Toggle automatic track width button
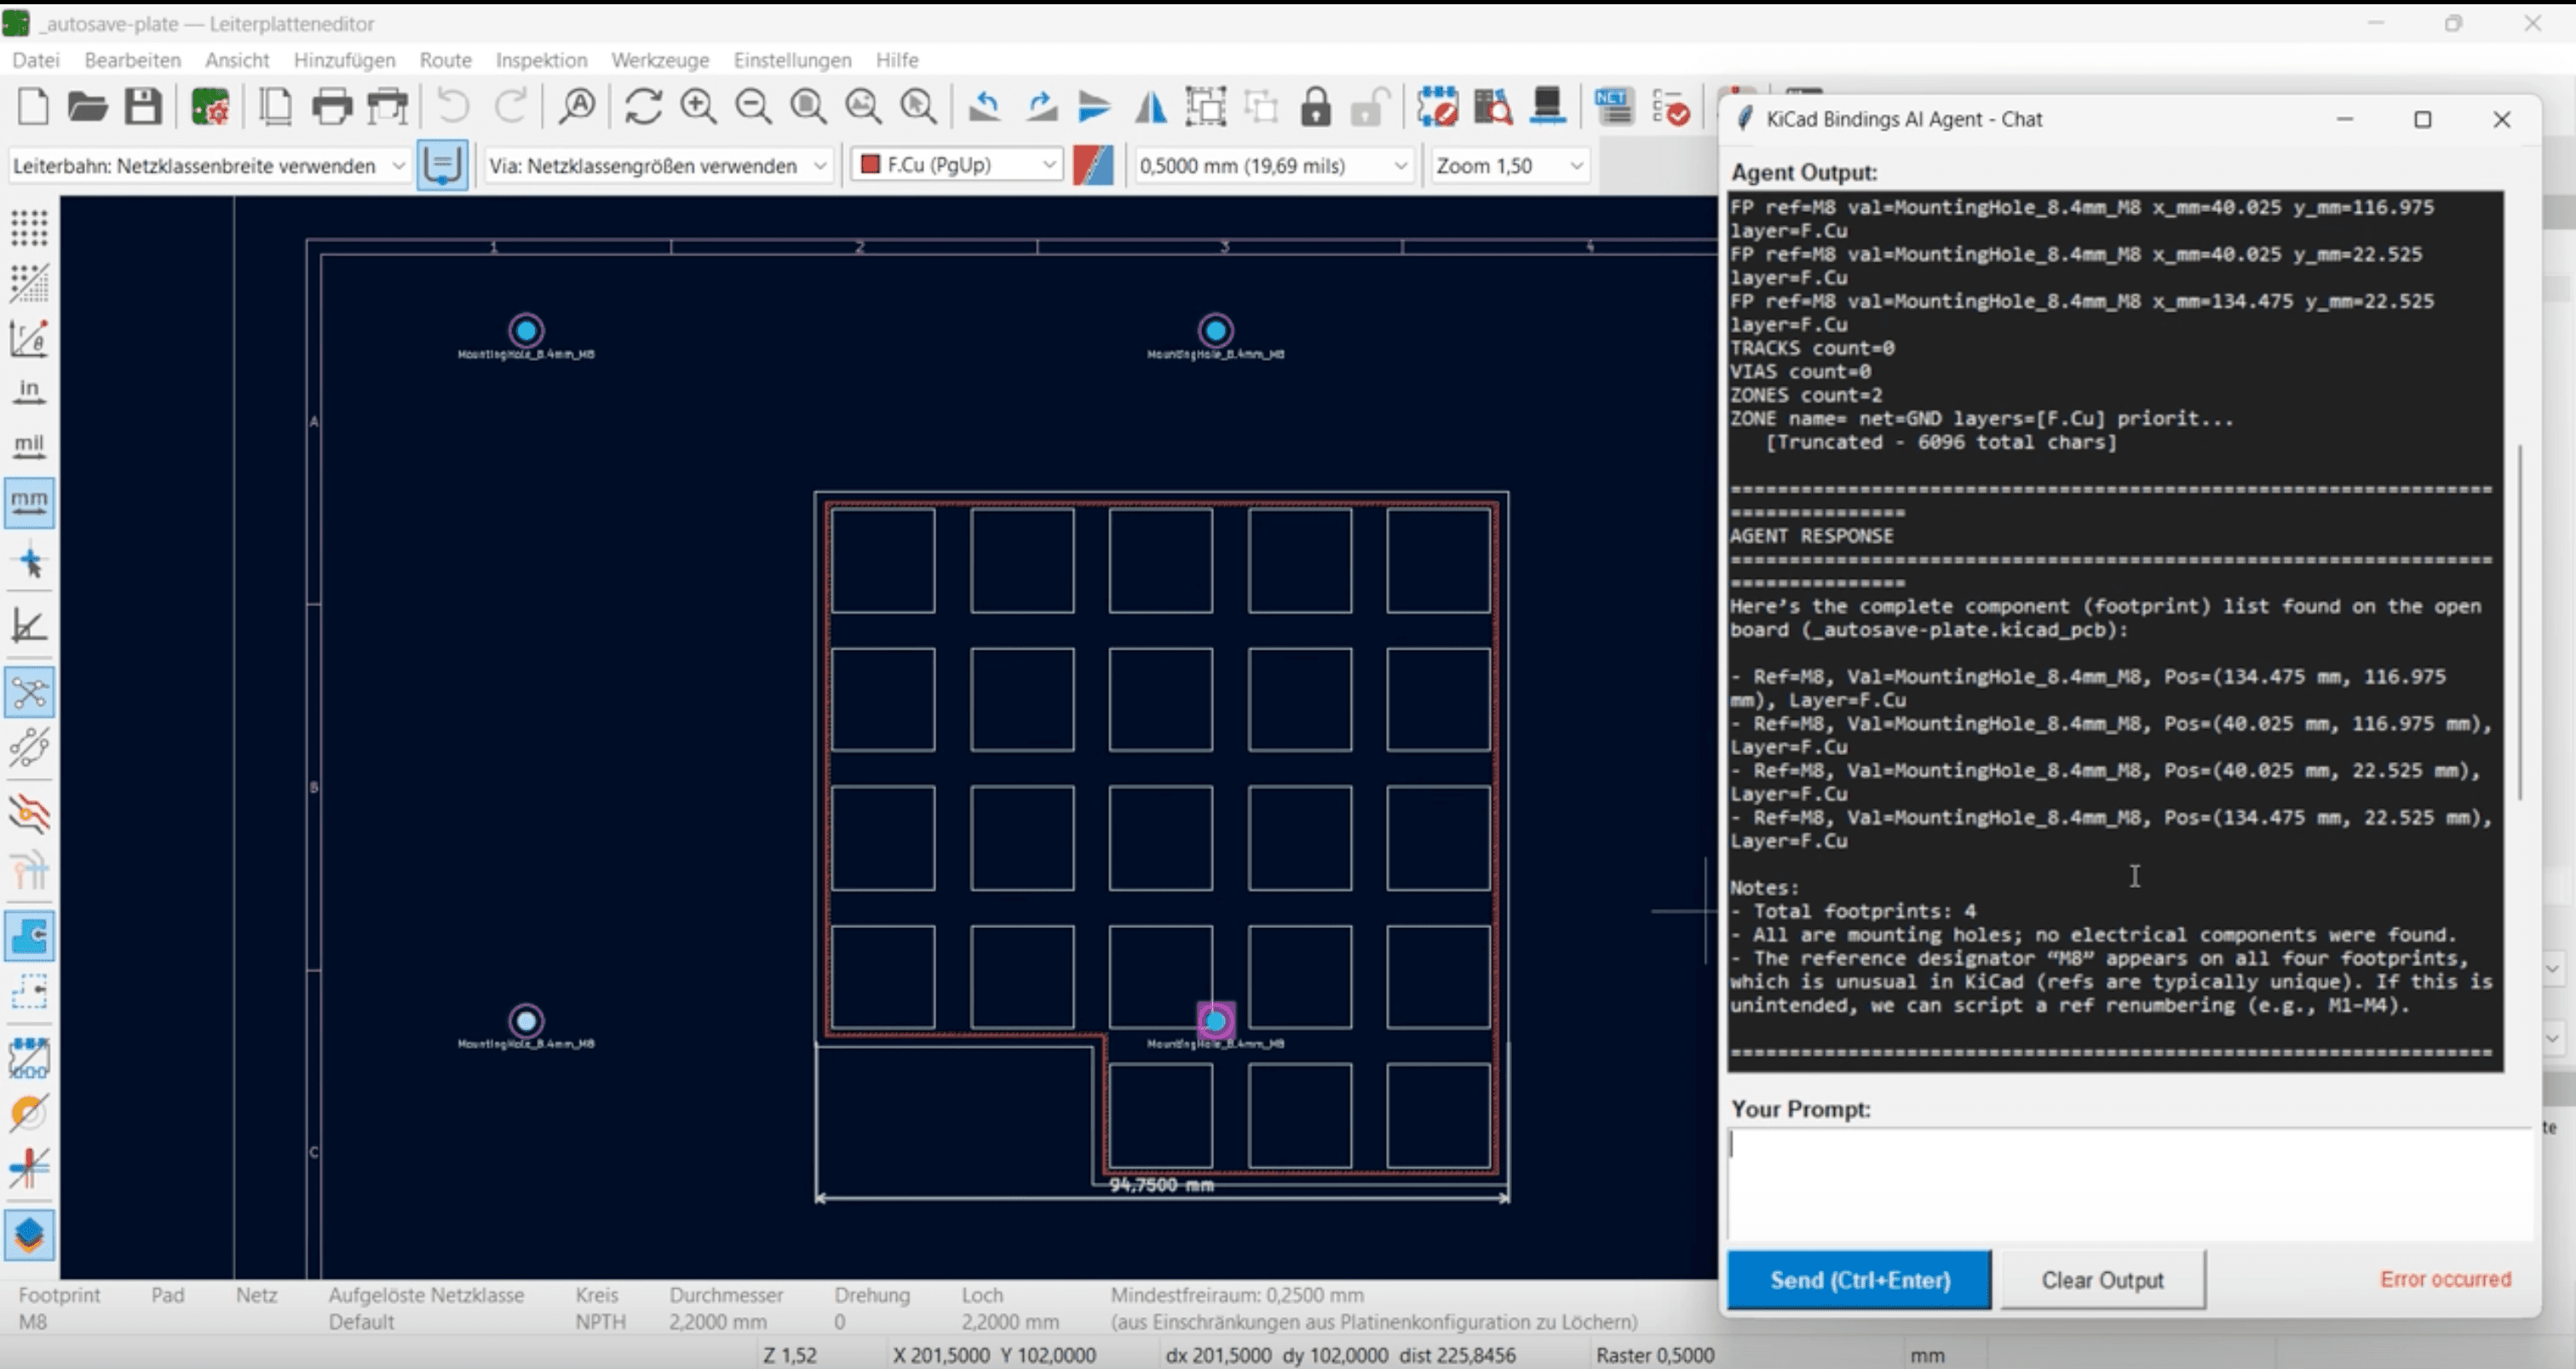The width and height of the screenshot is (2576, 1369). pos(442,165)
